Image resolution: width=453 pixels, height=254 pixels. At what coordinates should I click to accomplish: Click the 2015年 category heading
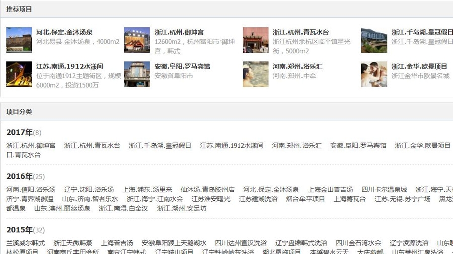tap(19, 230)
